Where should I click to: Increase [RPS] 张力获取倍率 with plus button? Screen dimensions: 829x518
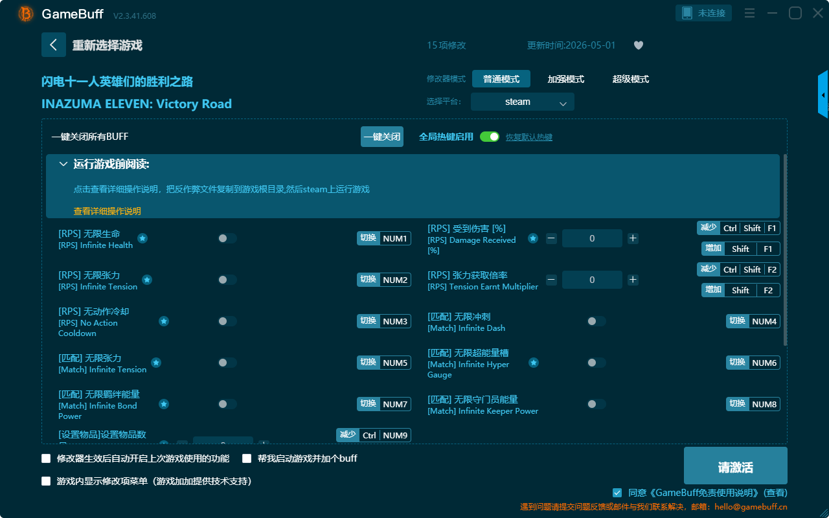[x=633, y=280]
